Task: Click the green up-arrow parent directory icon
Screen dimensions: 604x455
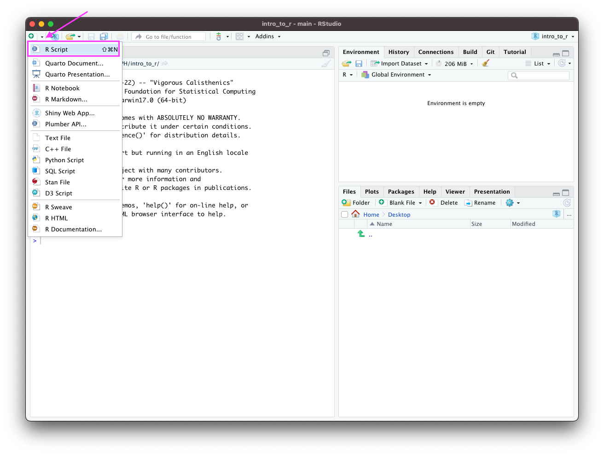Action: 361,234
